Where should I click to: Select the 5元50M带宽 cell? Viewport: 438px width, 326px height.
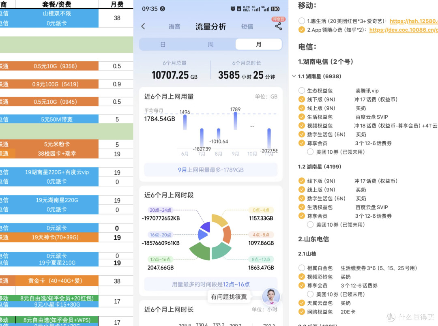[57, 119]
